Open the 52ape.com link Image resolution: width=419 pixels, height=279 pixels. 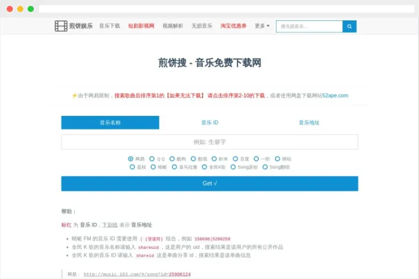point(335,95)
